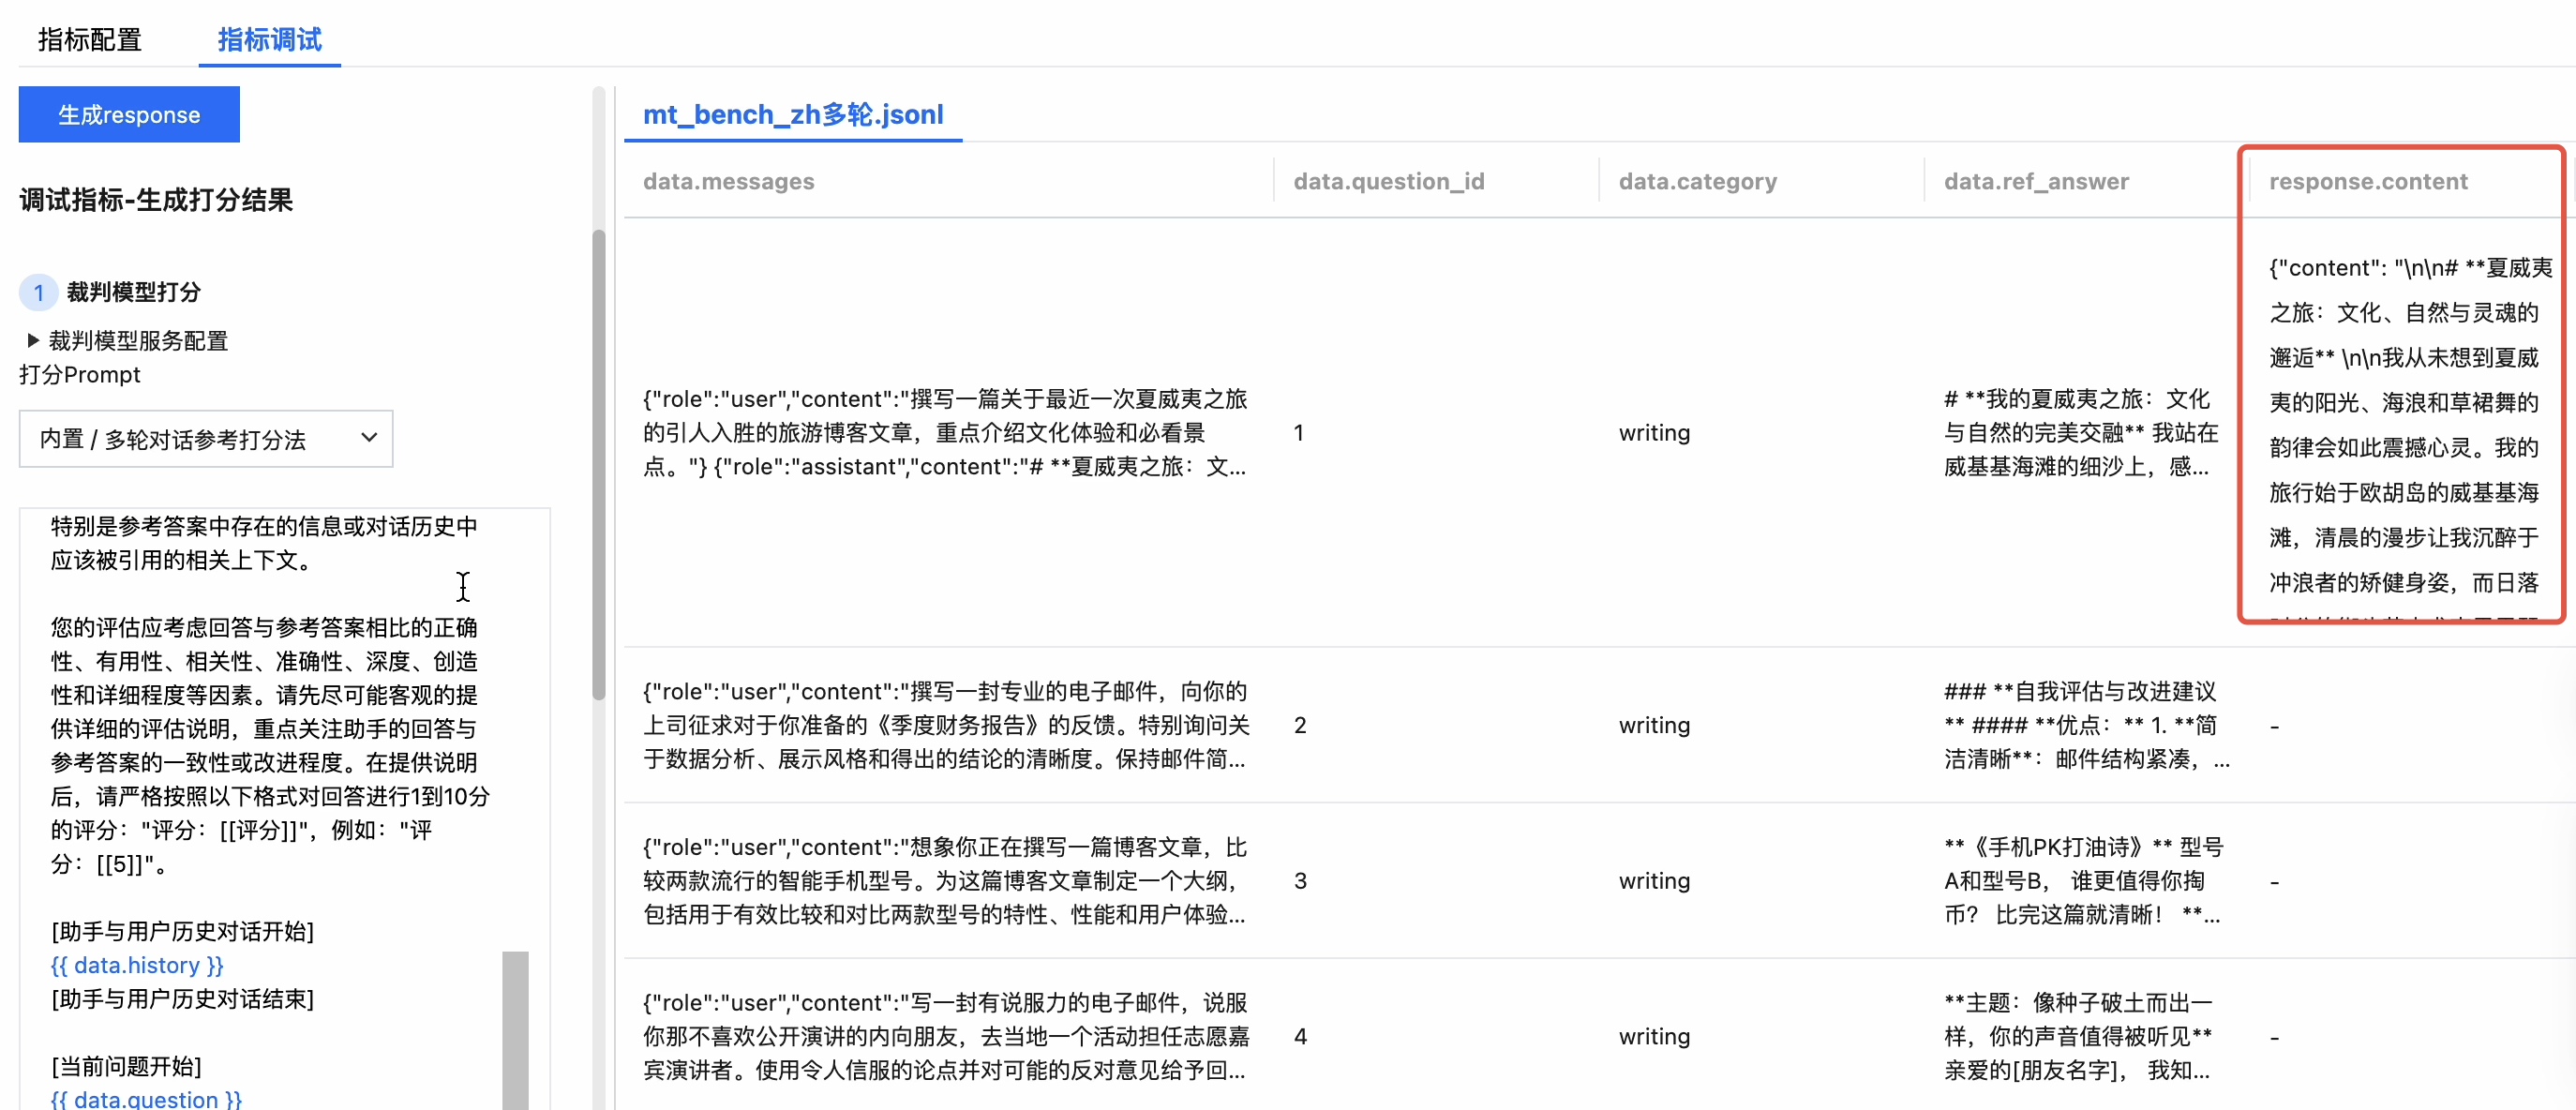Open the 打分Prompt template dropdown

pyautogui.click(x=205, y=438)
